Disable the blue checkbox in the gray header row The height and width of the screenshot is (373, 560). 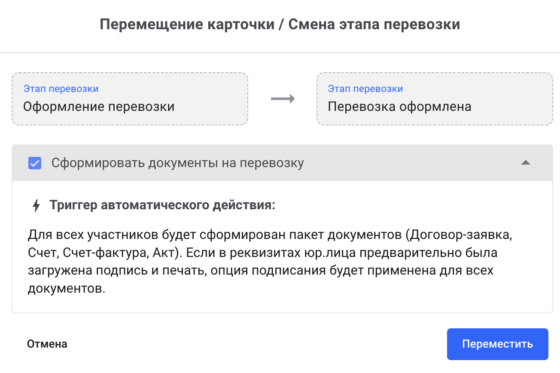35,163
